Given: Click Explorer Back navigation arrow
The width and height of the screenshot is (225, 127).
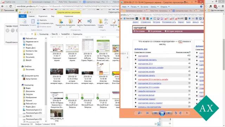Looking at the screenshot, I should coord(21,34).
